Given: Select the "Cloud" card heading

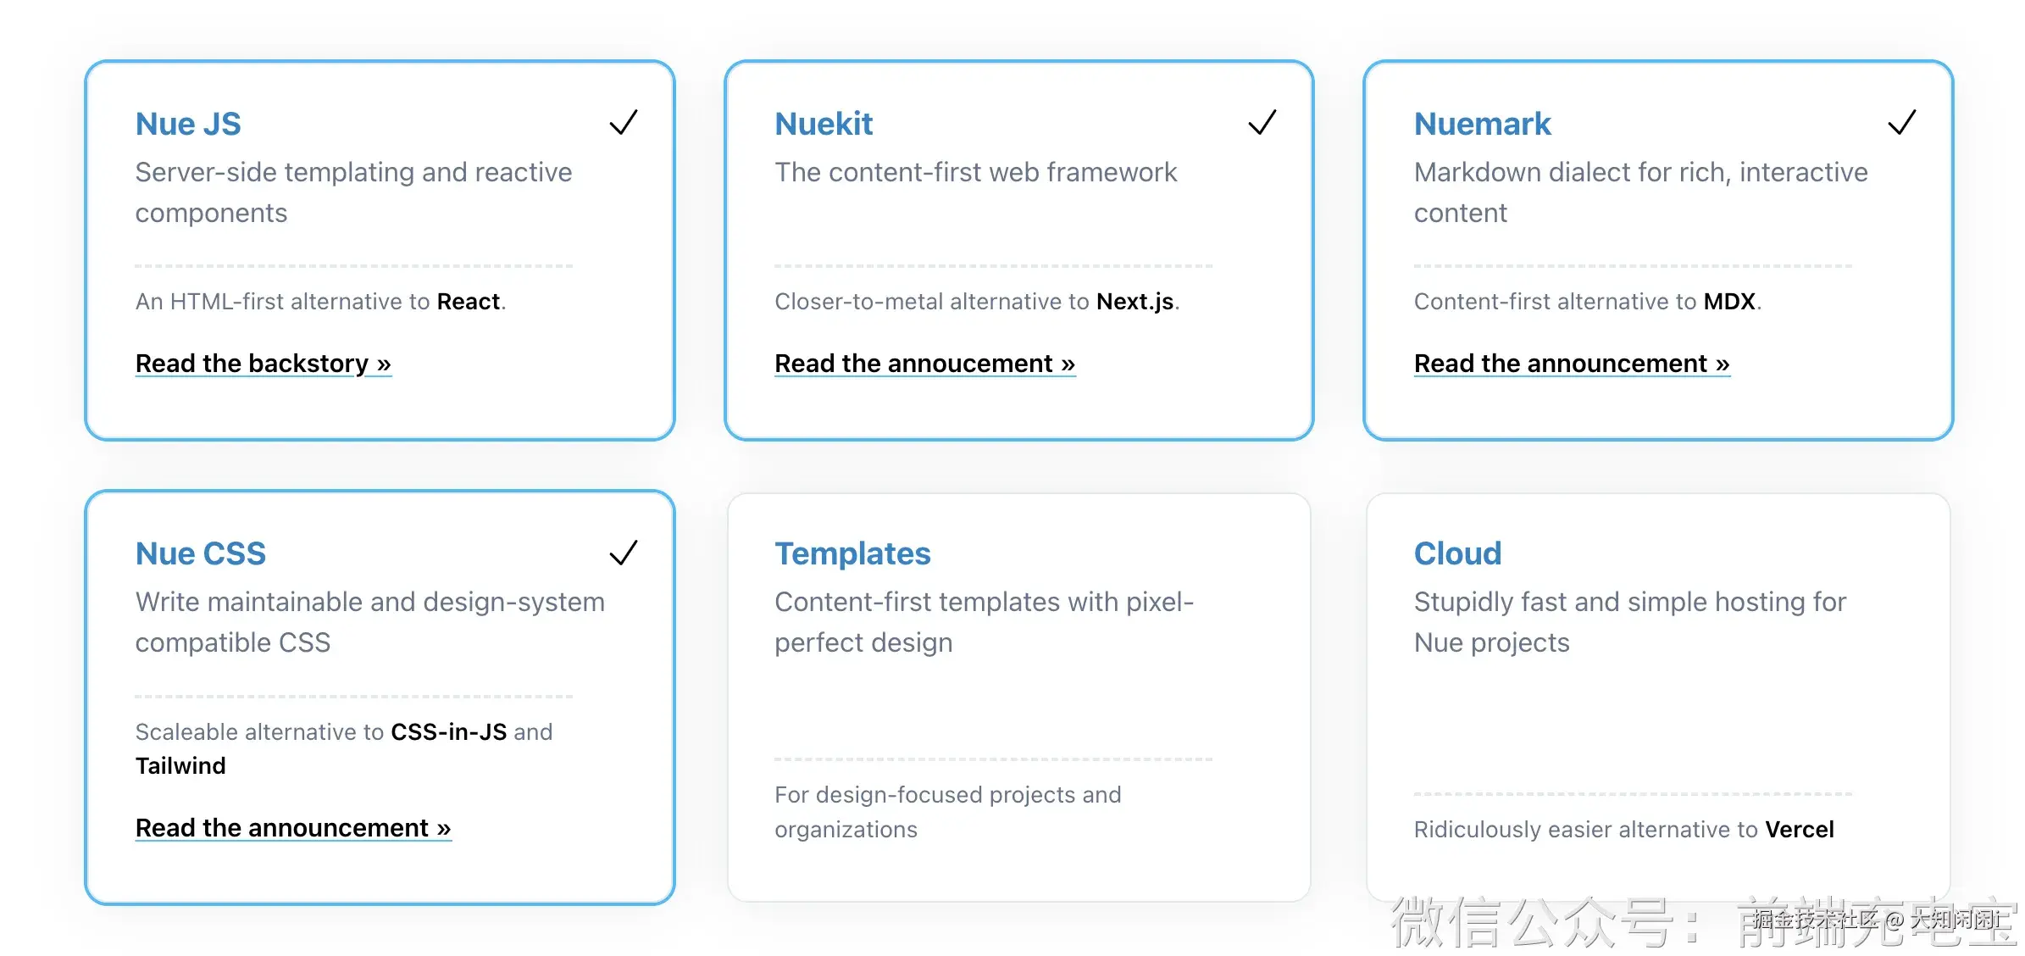Looking at the screenshot, I should click(x=1457, y=553).
